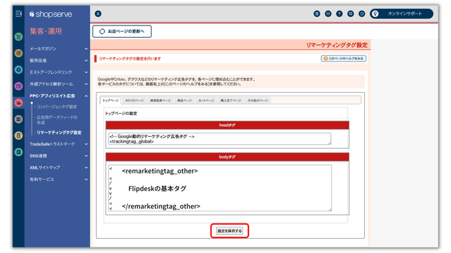Image resolution: width=451 pixels, height=253 pixels.
Task: Open the green clipboard sidebar icon
Action: 19,152
